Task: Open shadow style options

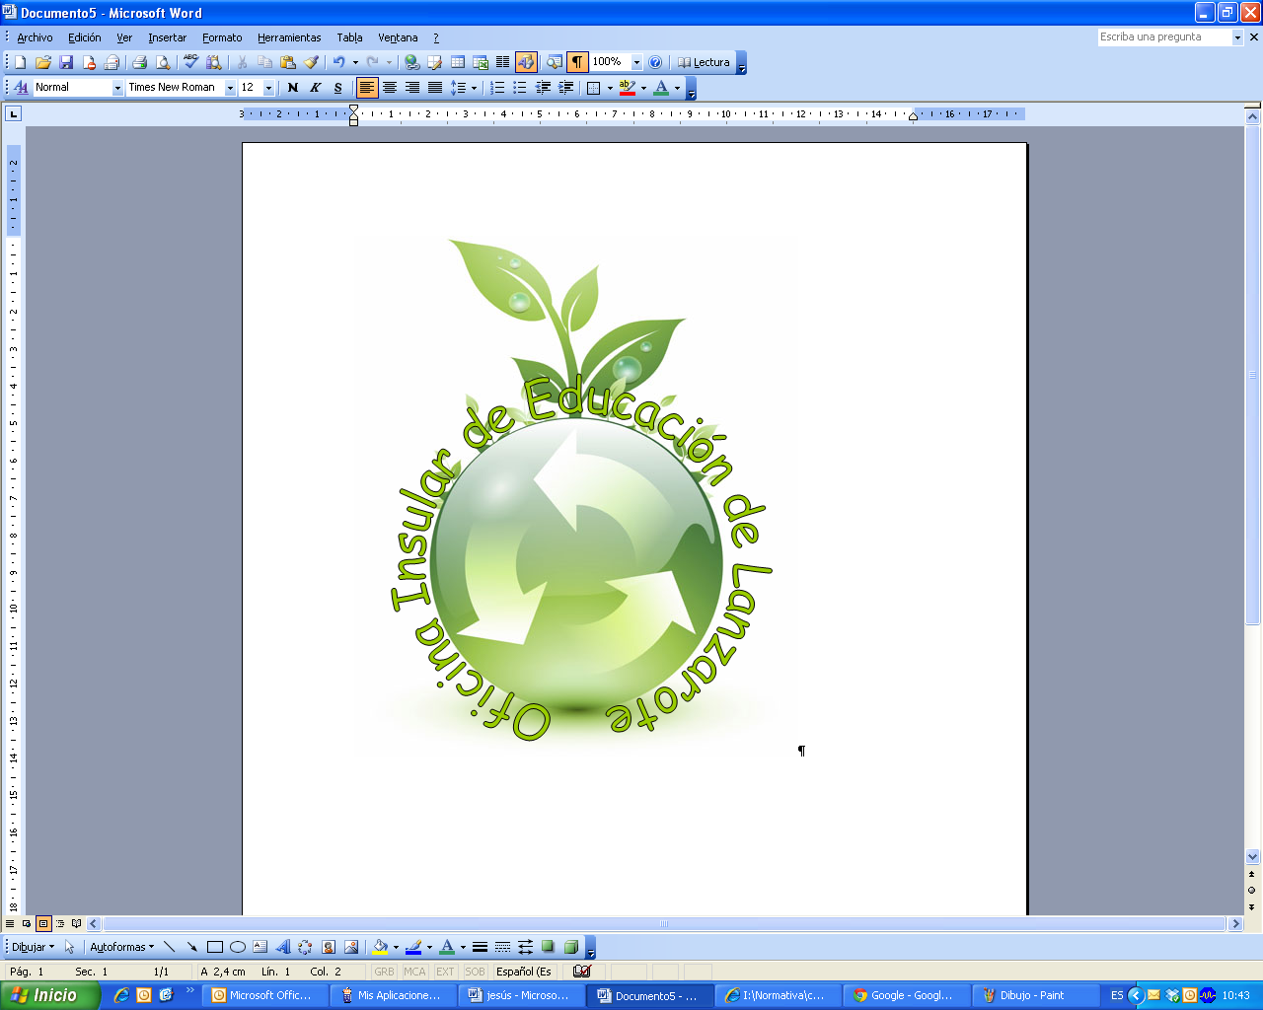Action: click(548, 947)
